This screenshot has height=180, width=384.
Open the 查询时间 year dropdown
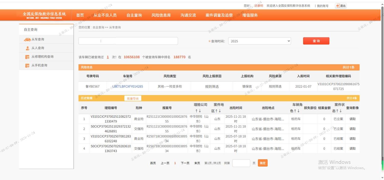coord(259,41)
